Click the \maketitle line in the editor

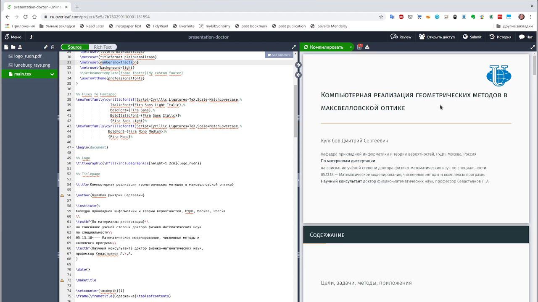tap(86, 280)
